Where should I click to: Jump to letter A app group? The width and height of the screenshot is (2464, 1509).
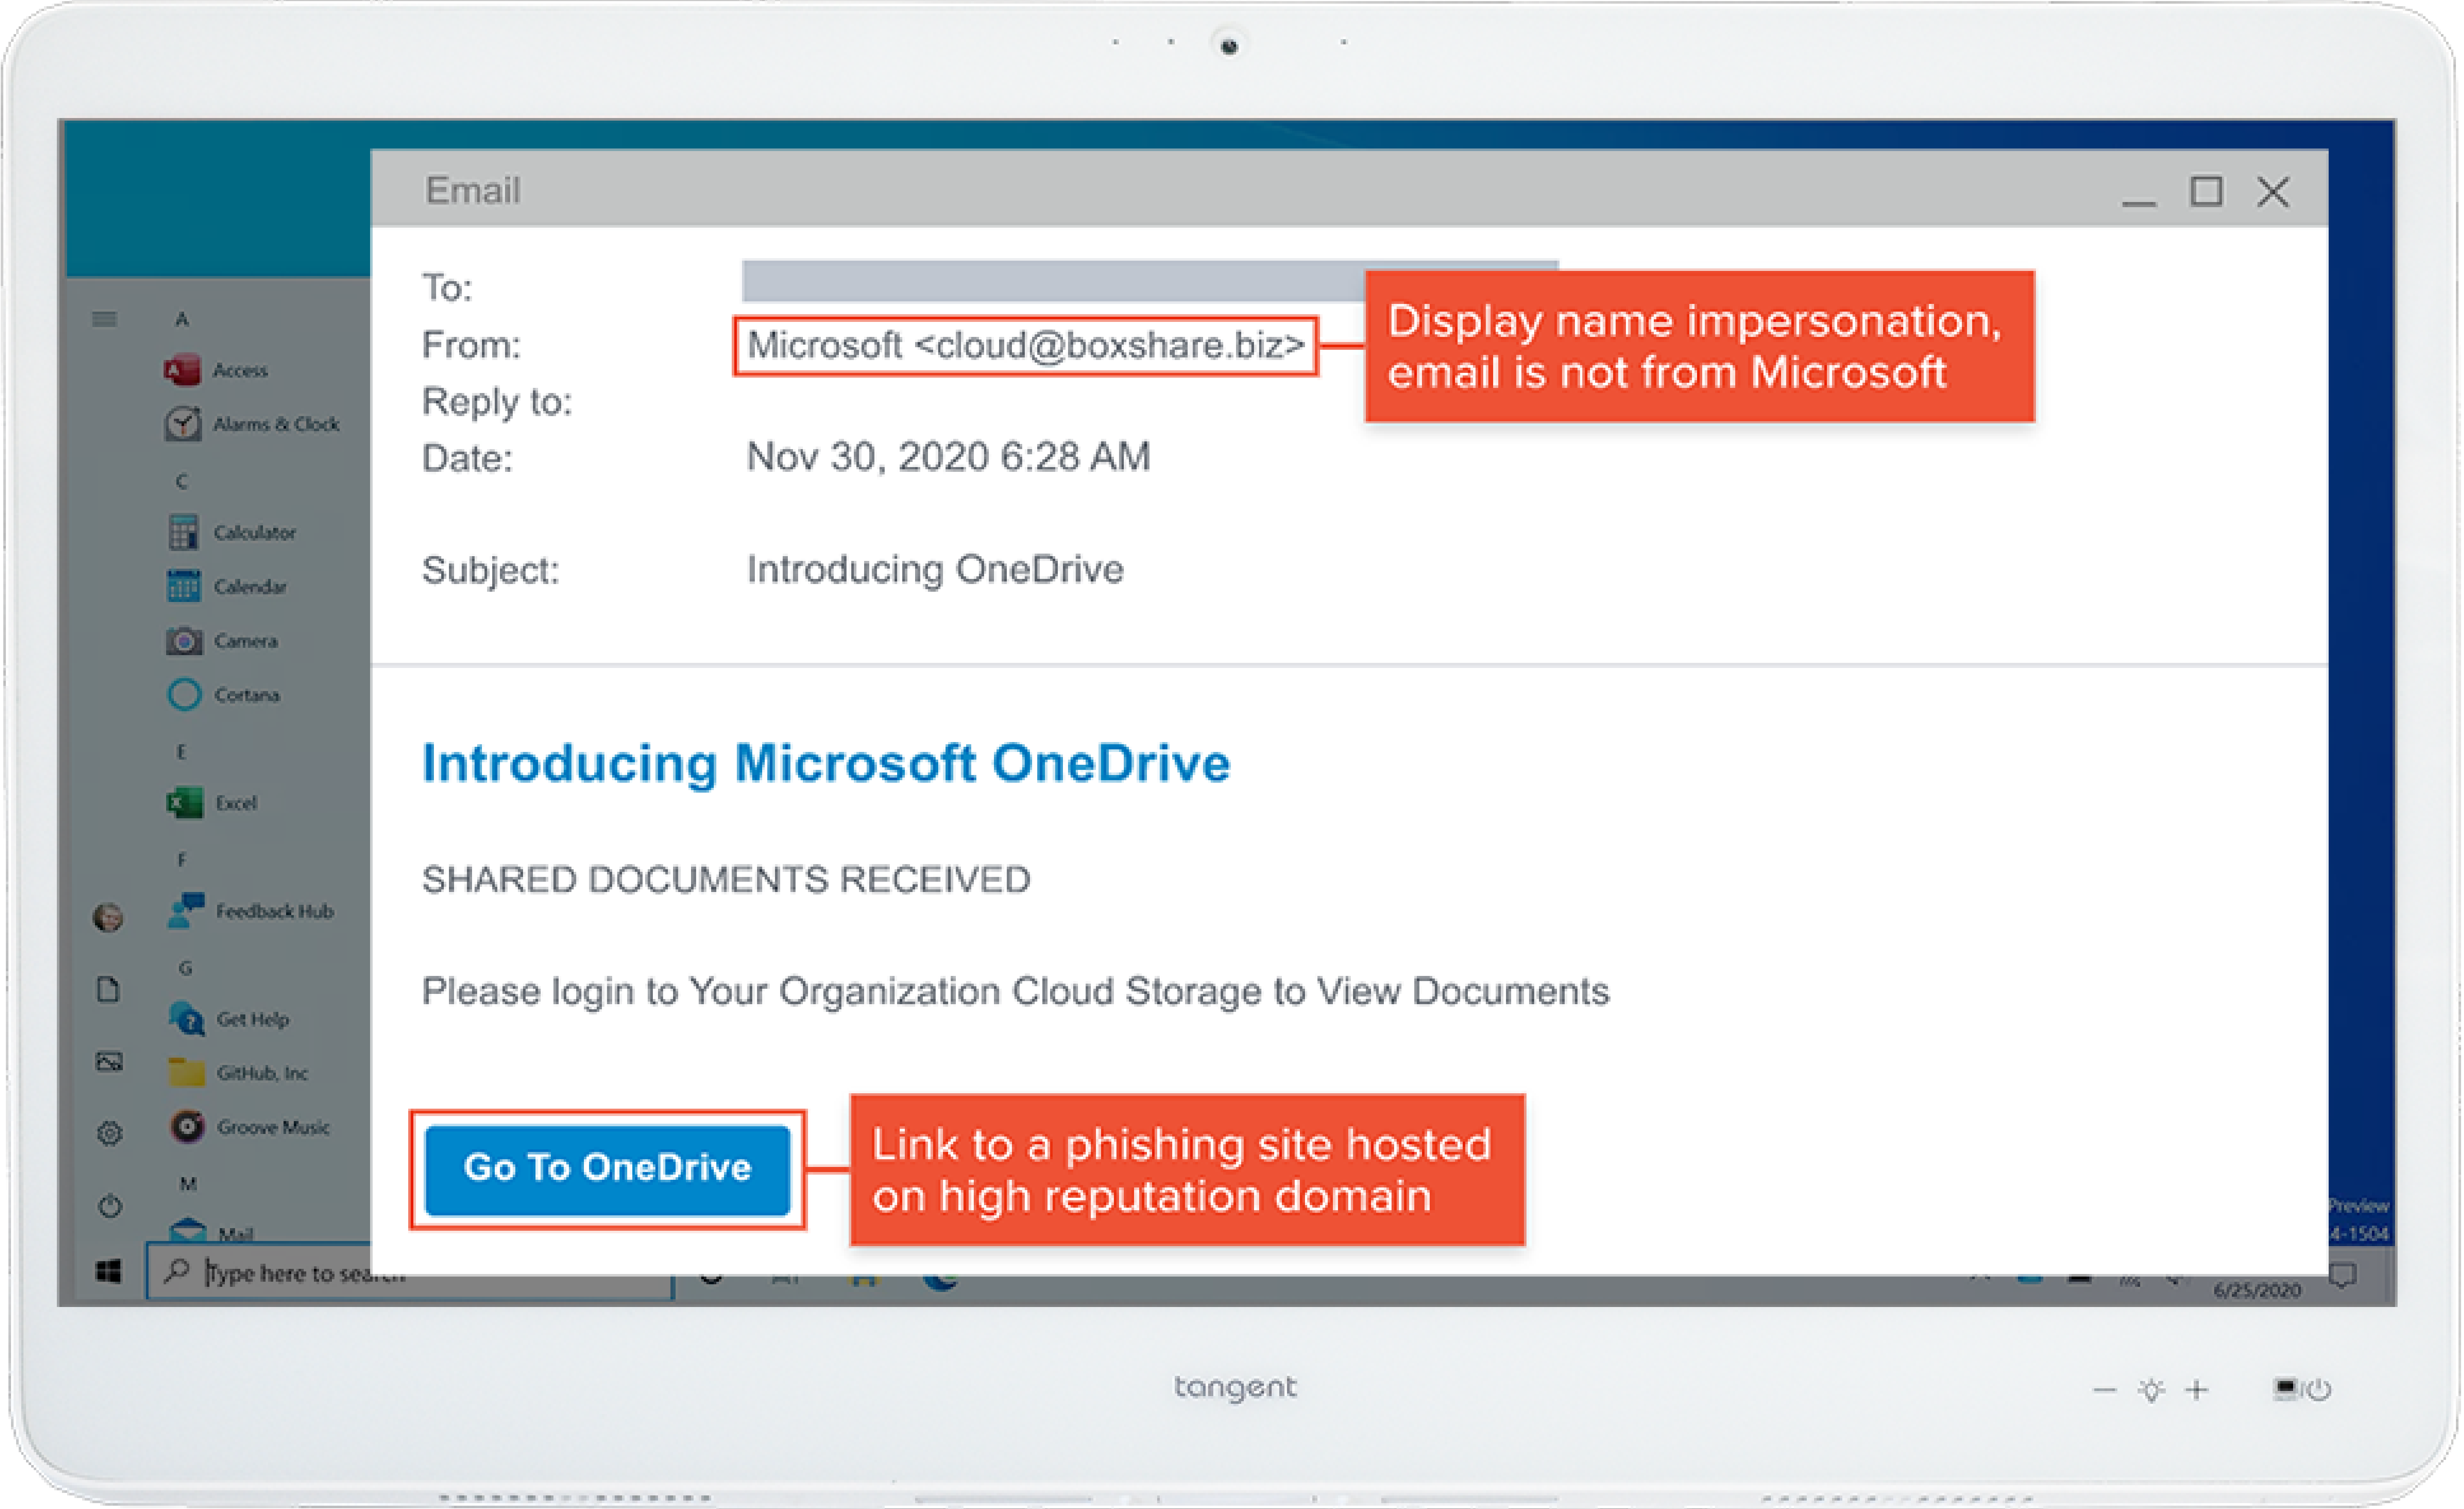pos(182,320)
